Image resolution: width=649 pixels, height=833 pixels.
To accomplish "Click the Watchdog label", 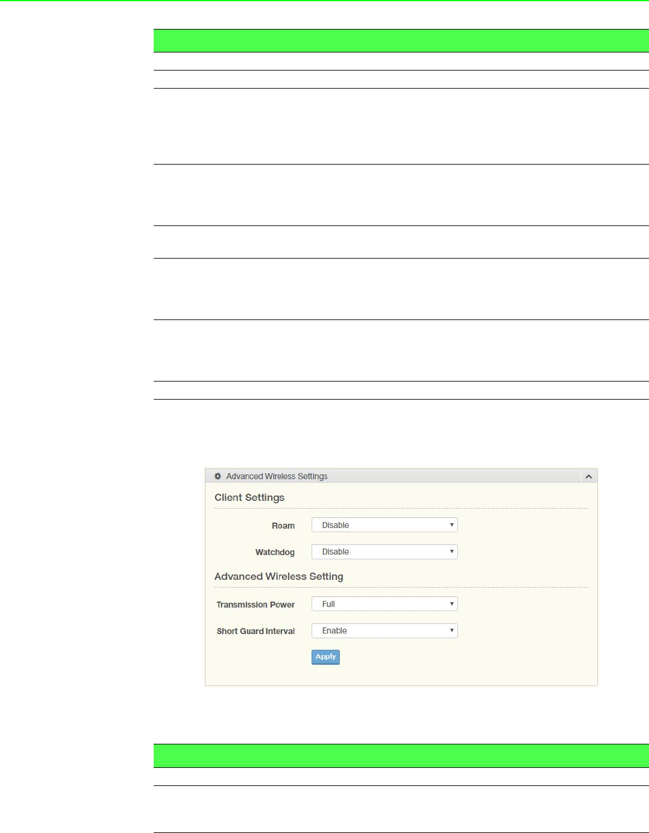I will [x=275, y=552].
